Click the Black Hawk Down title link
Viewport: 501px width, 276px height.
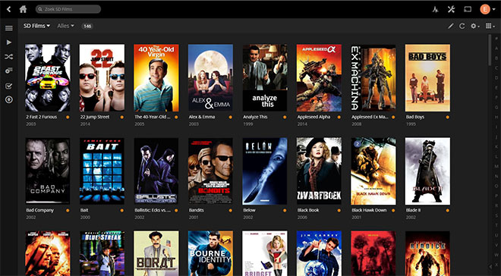369,210
